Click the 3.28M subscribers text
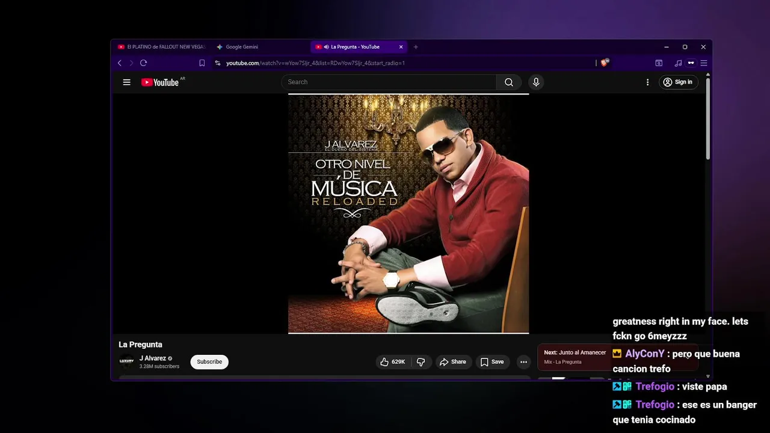The width and height of the screenshot is (770, 433). (x=159, y=367)
